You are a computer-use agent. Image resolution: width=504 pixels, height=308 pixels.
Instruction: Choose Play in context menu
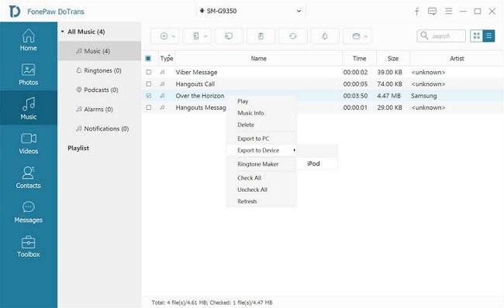(x=261, y=101)
